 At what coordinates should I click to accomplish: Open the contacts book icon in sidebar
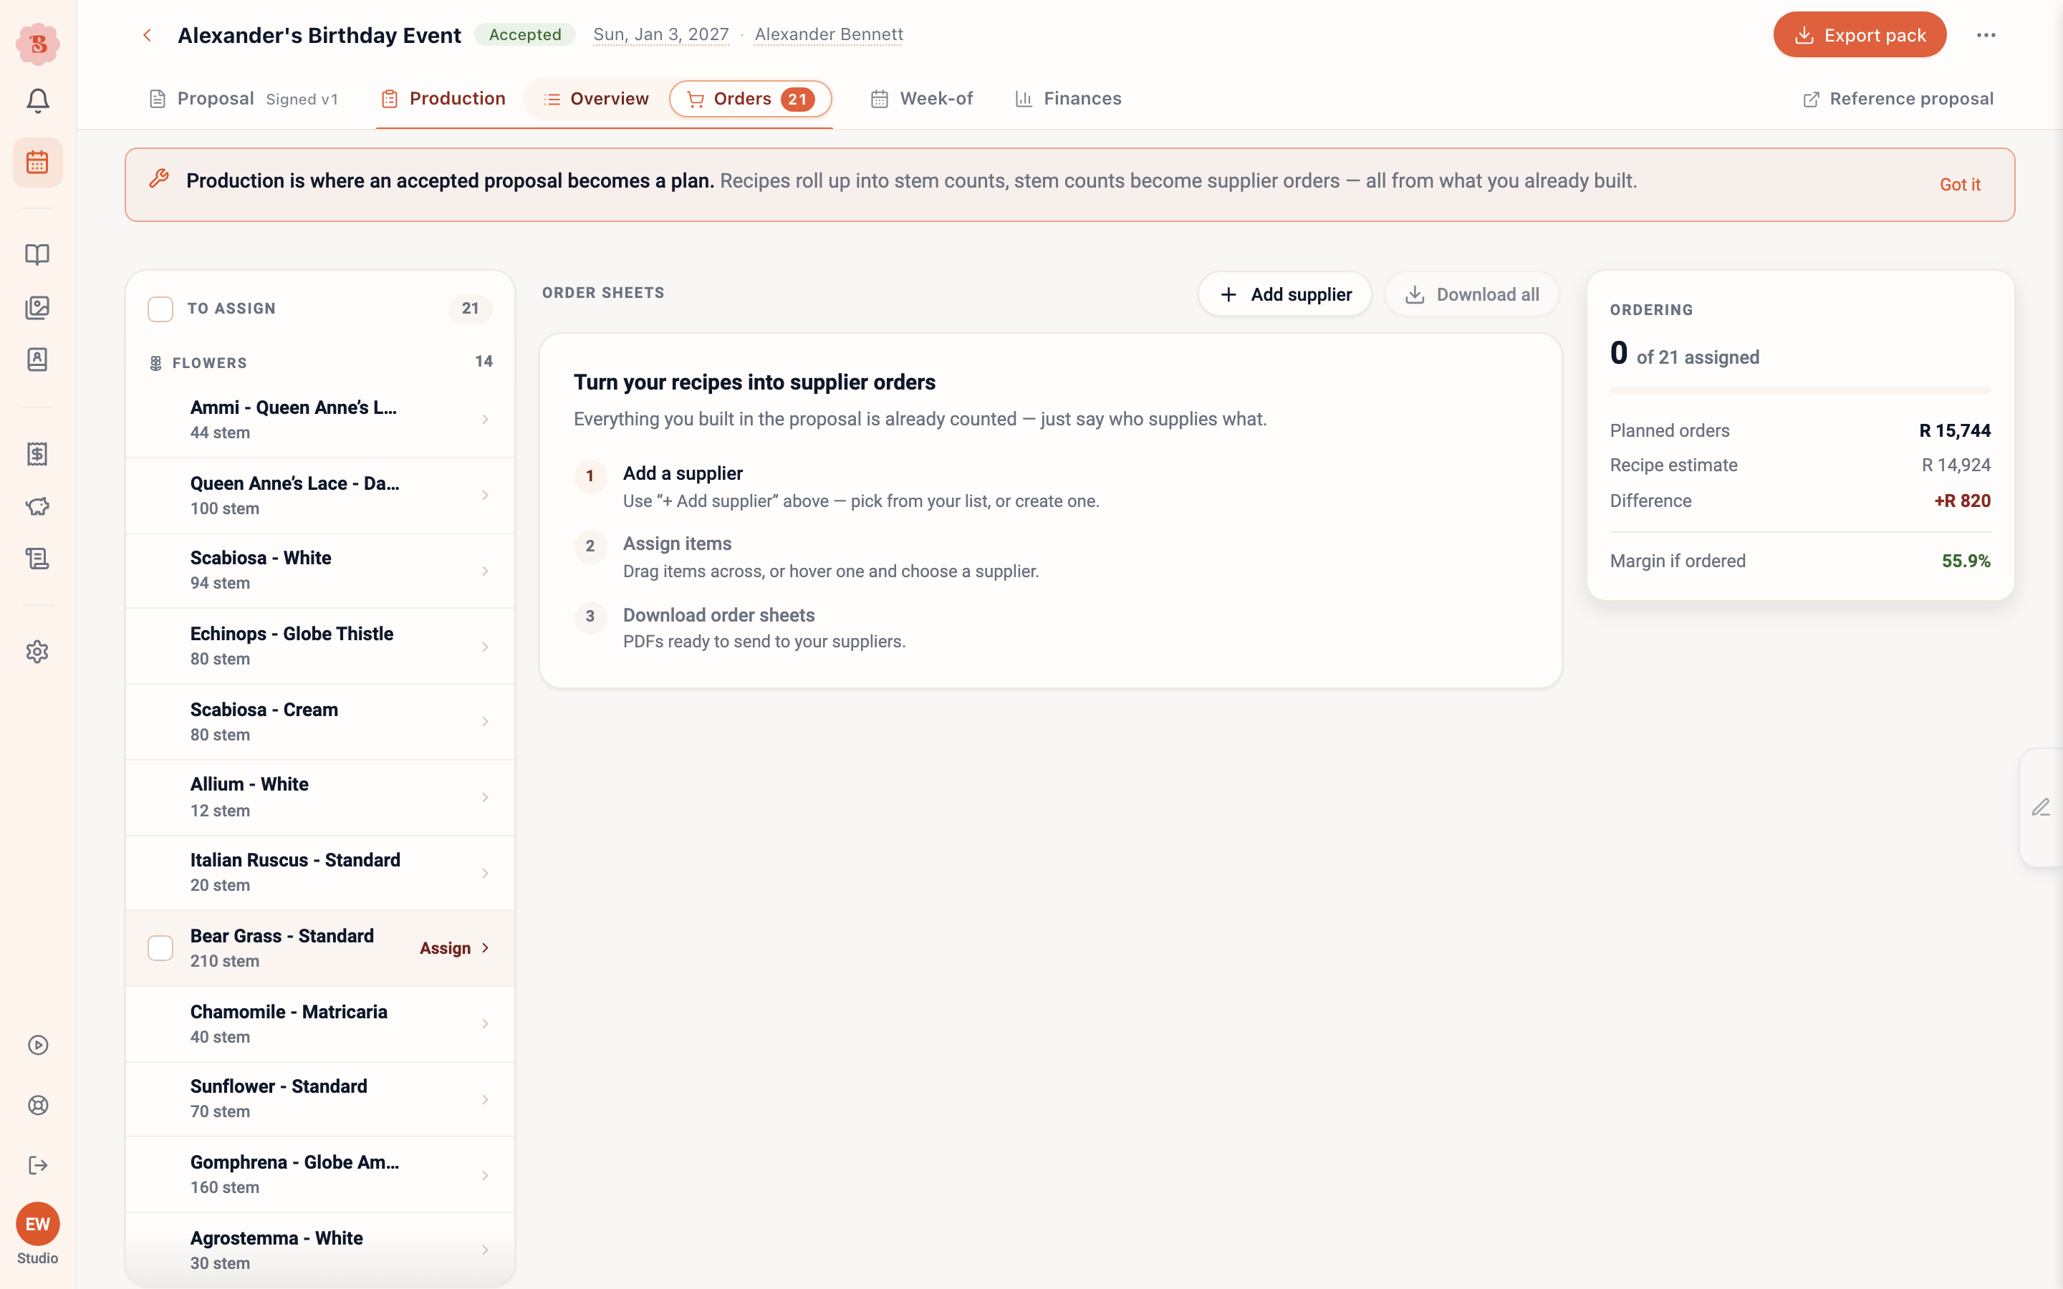[x=37, y=359]
